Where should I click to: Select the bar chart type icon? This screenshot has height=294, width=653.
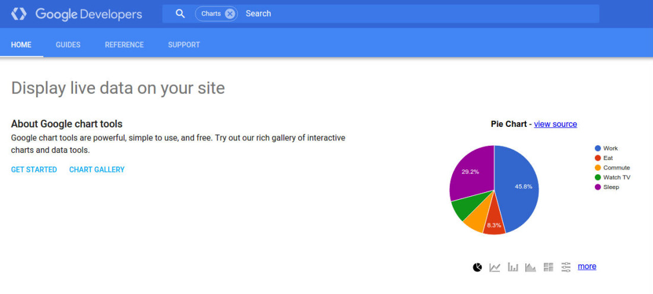pyautogui.click(x=513, y=267)
